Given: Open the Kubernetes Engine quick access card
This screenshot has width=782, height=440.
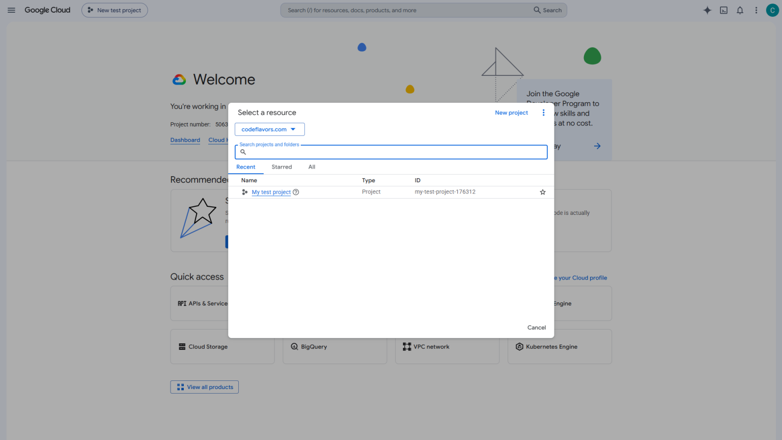Looking at the screenshot, I should (560, 346).
